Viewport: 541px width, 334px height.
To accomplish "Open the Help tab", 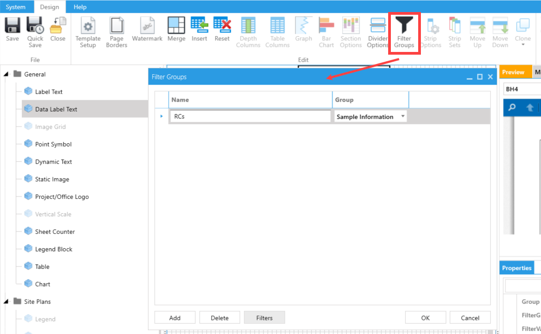I will coord(80,7).
